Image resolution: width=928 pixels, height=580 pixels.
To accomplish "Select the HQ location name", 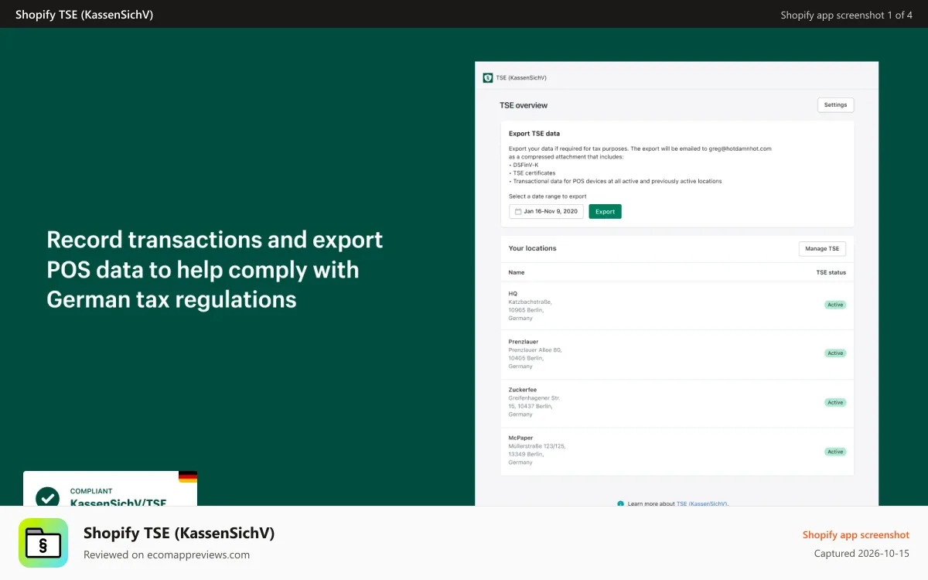I will coord(513,294).
